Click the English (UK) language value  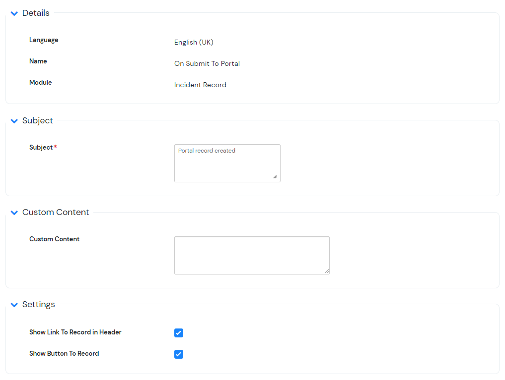pos(194,42)
